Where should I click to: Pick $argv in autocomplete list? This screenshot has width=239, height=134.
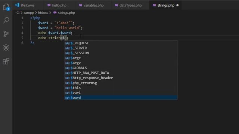[121, 63]
